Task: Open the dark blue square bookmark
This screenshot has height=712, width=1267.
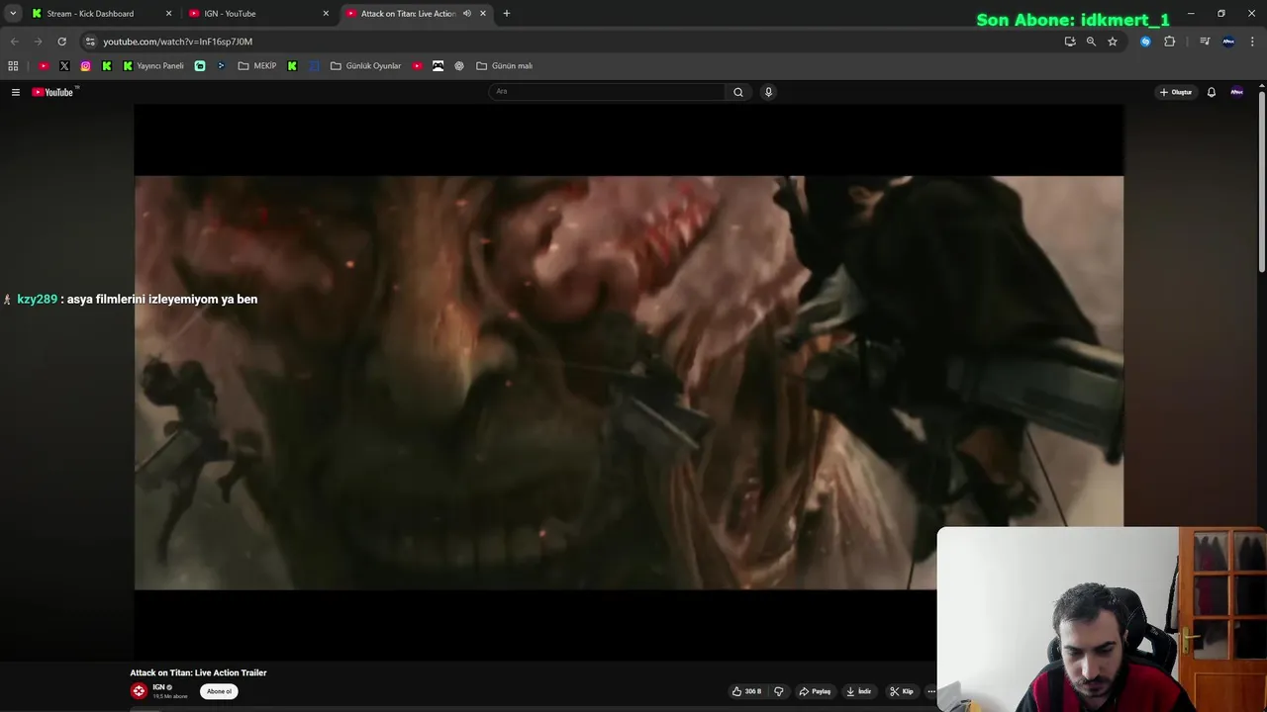Action: [x=314, y=66]
